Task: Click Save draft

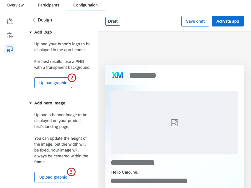Action: (x=195, y=21)
